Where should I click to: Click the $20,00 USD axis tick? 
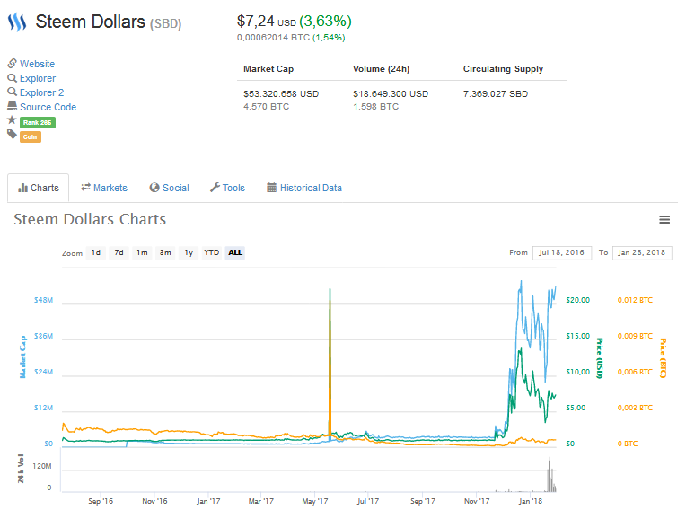coord(578,300)
